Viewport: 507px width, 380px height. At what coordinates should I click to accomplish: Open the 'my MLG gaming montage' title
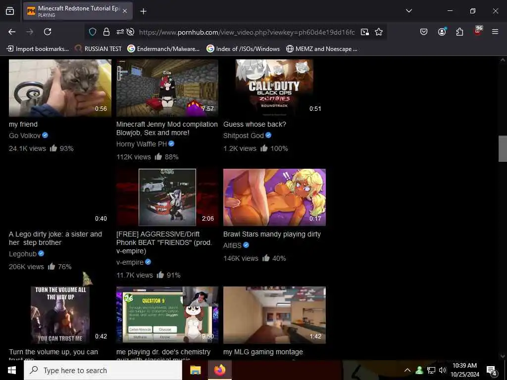(x=263, y=352)
